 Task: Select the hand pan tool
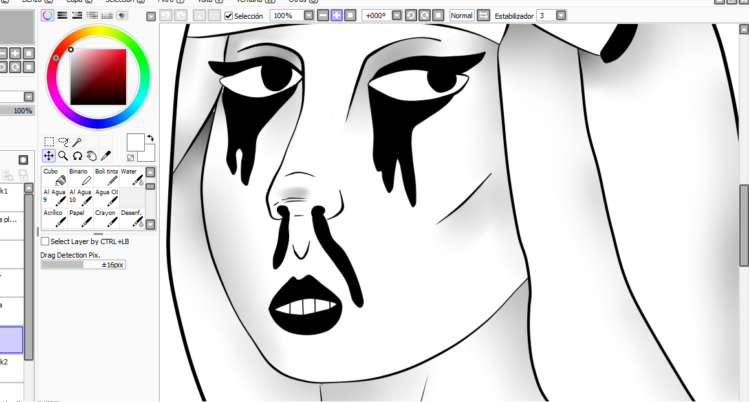coord(92,156)
